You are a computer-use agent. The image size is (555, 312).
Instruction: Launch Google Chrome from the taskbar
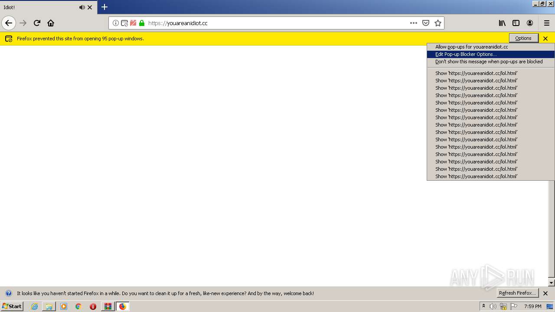tap(78, 306)
